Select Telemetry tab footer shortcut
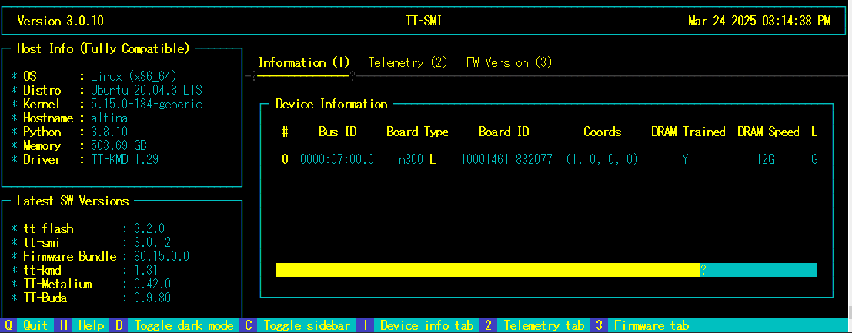The width and height of the screenshot is (852, 333). point(544,326)
